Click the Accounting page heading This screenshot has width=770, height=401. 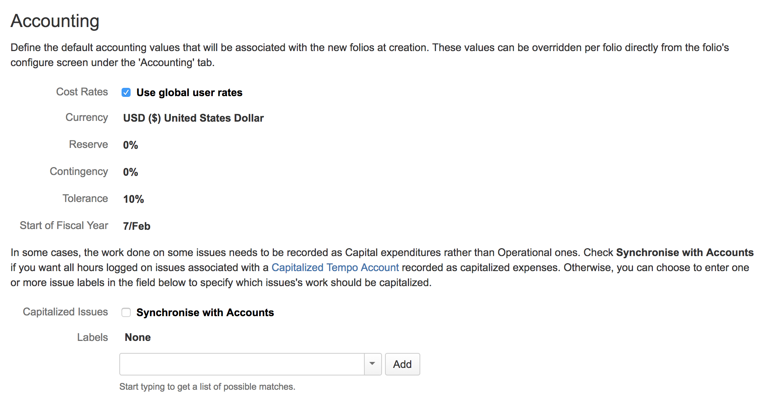pyautogui.click(x=55, y=21)
